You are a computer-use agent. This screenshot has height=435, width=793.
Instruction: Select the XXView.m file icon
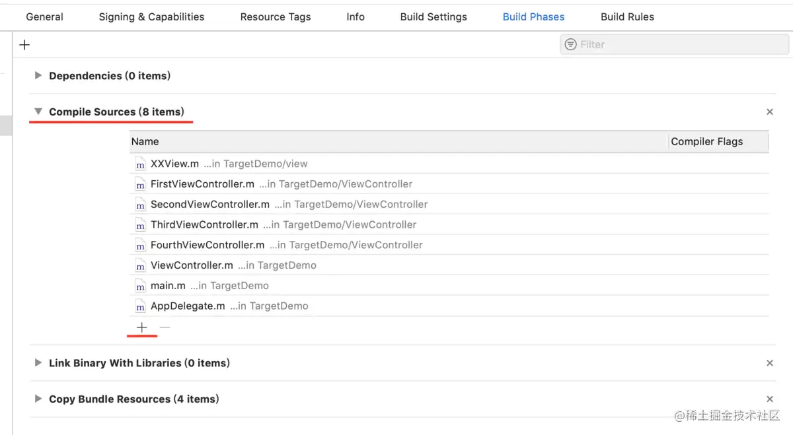click(140, 164)
